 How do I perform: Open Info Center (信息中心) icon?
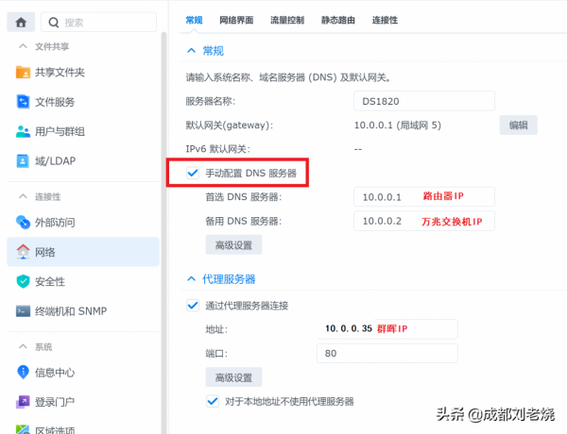[23, 372]
